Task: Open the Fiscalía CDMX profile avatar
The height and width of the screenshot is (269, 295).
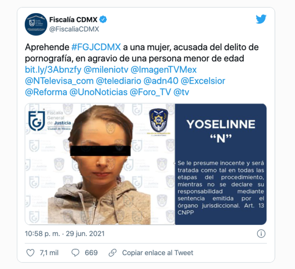Action: [36, 24]
